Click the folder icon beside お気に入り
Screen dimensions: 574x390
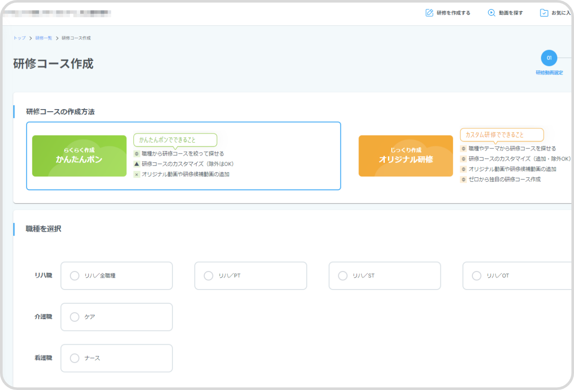click(x=544, y=13)
